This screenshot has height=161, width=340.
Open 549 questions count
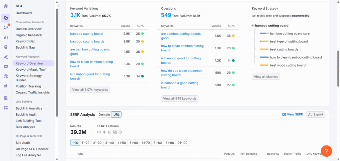tap(166, 15)
